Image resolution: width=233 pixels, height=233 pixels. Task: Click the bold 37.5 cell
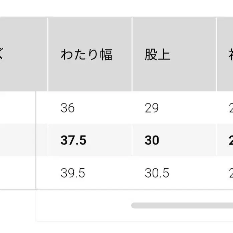click(x=73, y=140)
